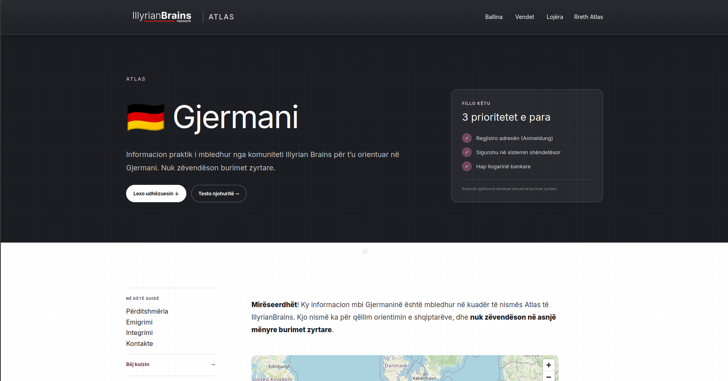Click the Lexo udhëzuesin button

[x=156, y=194]
